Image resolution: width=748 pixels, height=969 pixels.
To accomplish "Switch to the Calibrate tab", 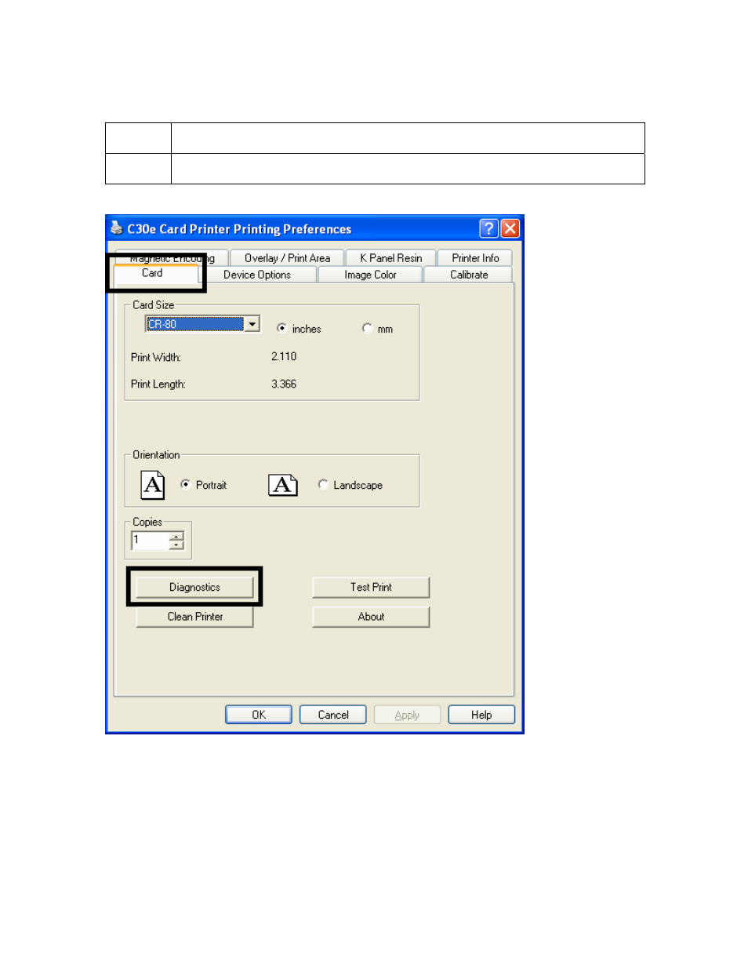I will [x=469, y=275].
